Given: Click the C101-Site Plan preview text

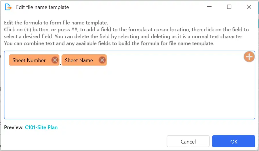Looking at the screenshot, I should (x=41, y=127).
